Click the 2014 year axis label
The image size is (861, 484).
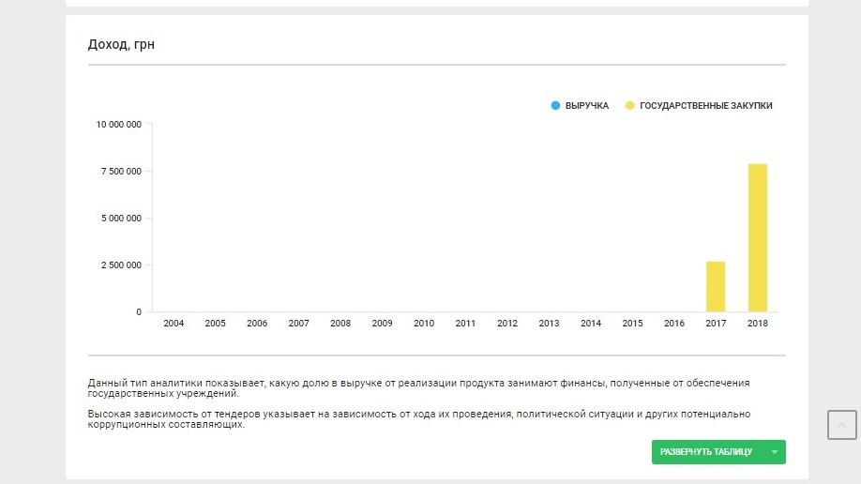click(591, 324)
